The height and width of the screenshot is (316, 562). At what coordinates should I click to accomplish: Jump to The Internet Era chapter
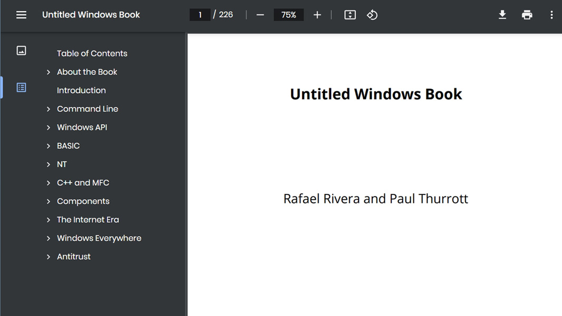pyautogui.click(x=88, y=220)
